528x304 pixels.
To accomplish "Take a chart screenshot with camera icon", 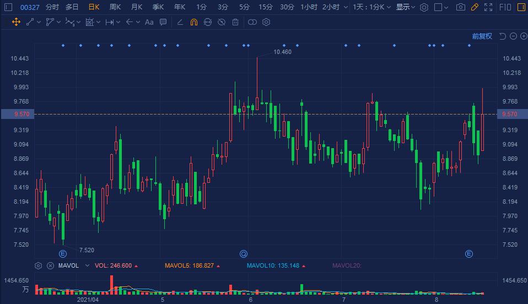I will pos(461,7).
